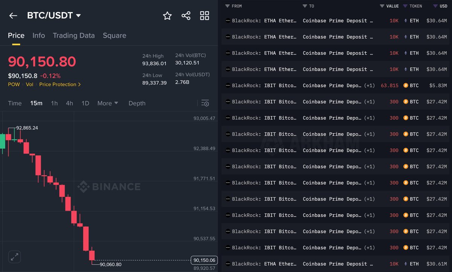
Task: Click the -0.12% change value
Action: coord(50,76)
